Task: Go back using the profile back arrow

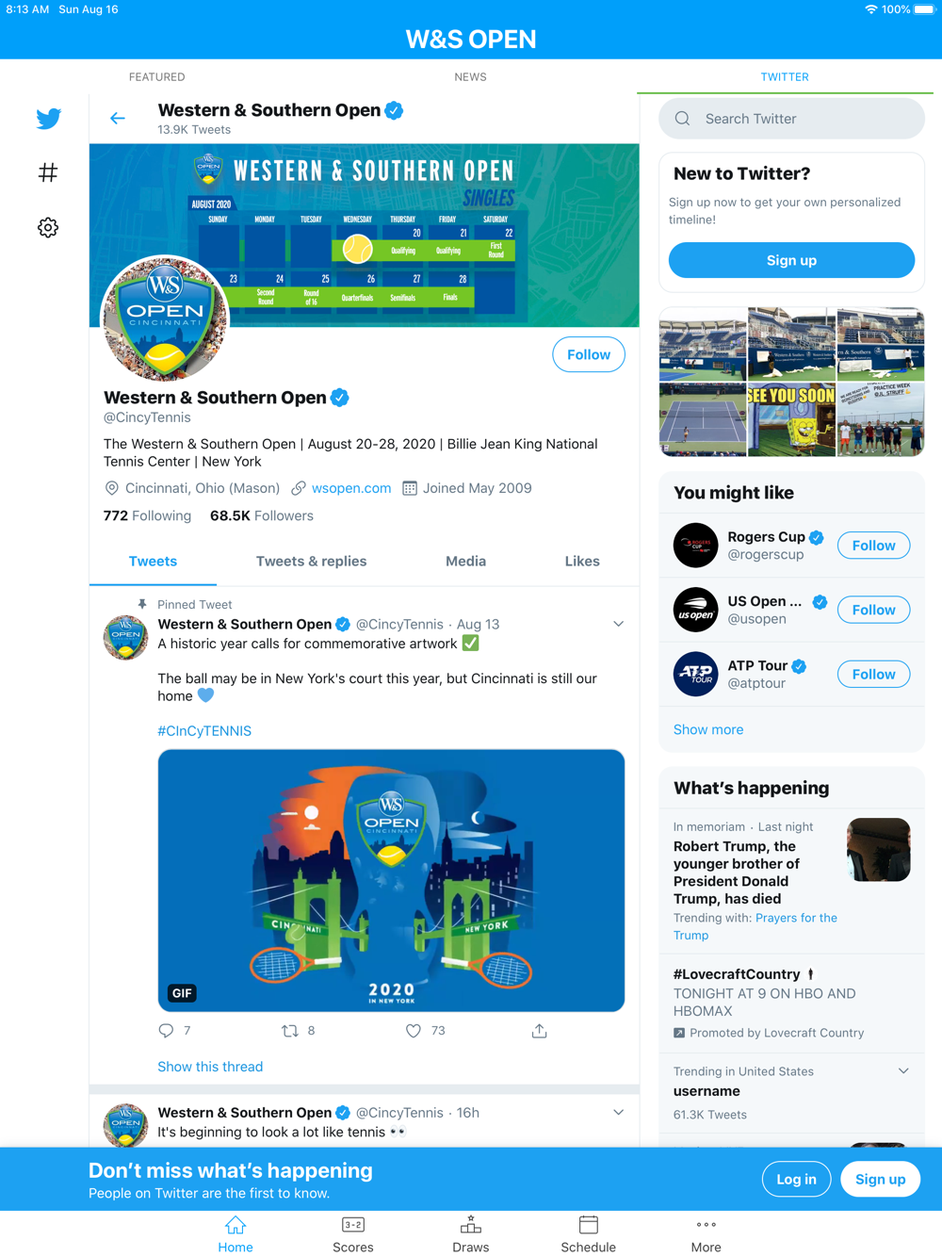Action: coord(118,119)
